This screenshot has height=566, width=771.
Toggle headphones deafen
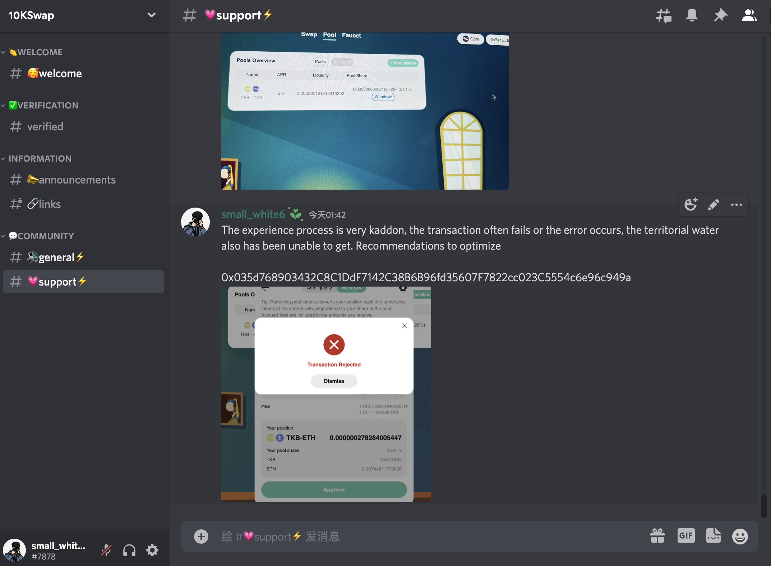coord(129,550)
